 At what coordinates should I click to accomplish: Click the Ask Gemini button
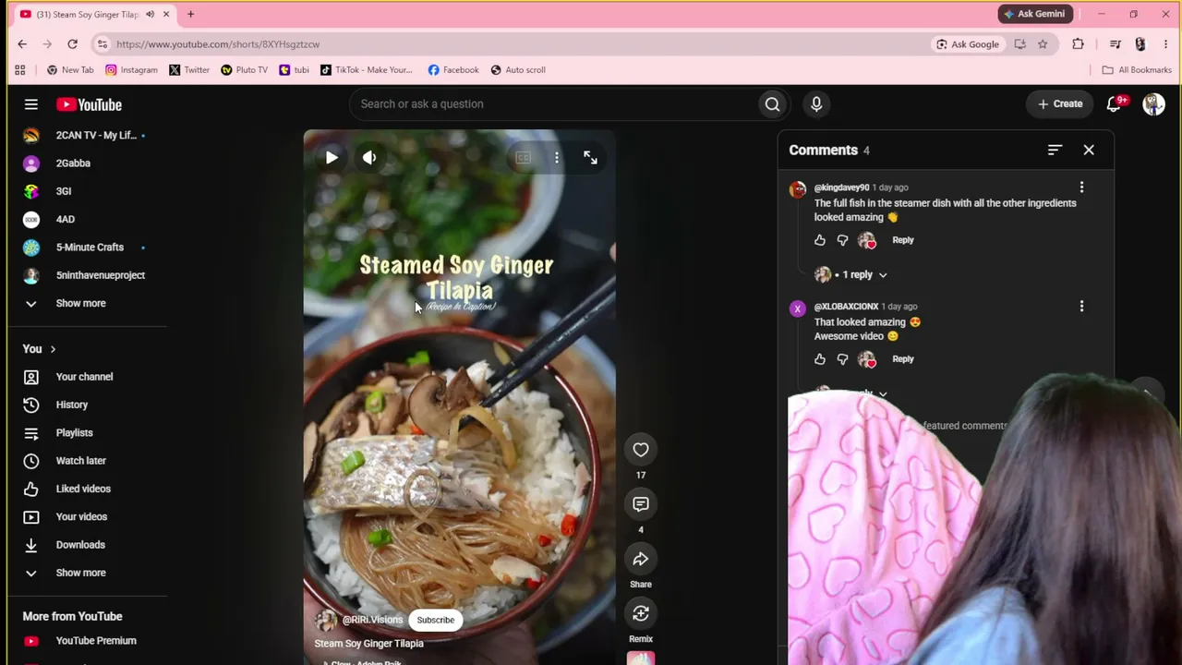pos(1034,14)
